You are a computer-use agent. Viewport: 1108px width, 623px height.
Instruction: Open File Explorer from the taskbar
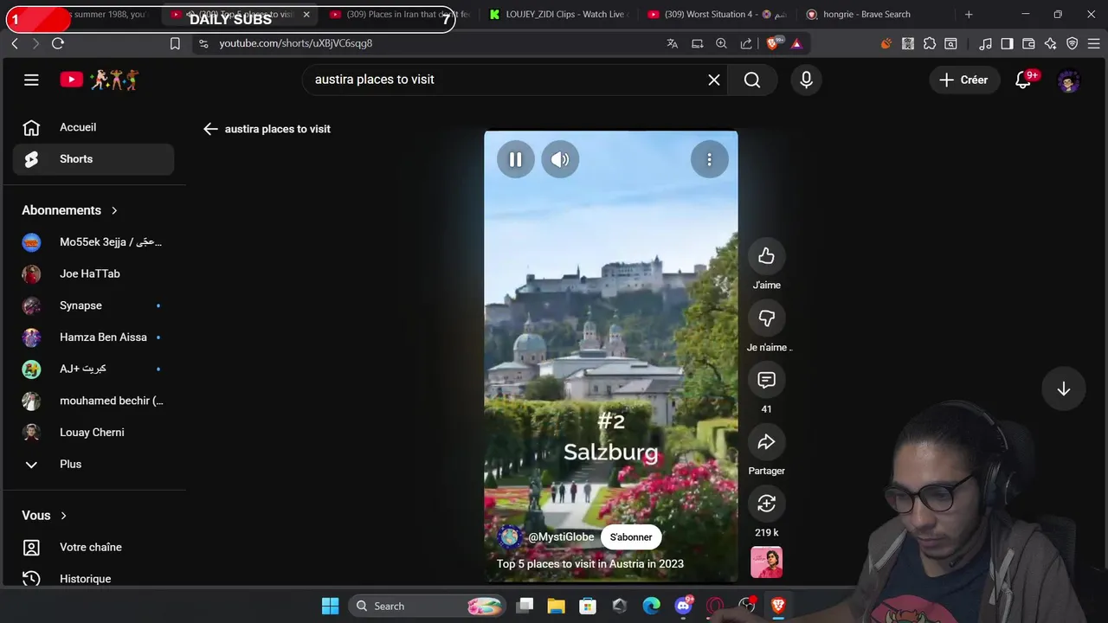coord(556,606)
